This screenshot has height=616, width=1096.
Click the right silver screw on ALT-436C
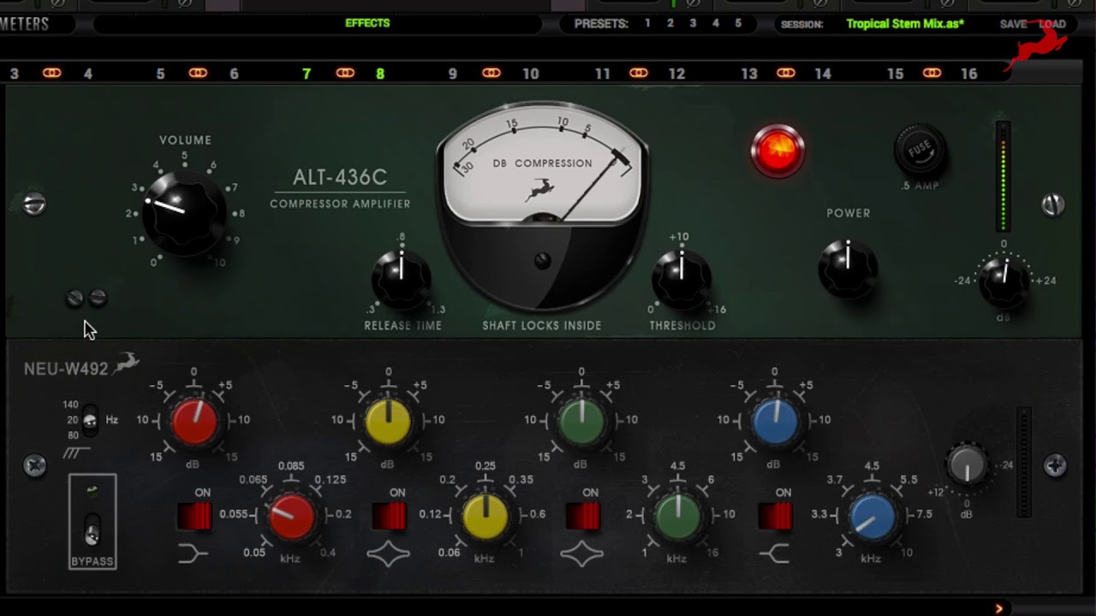tap(1052, 204)
